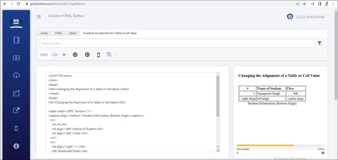Open the video player icon in the sidebar
The height and width of the screenshot is (160, 338).
pyautogui.click(x=16, y=58)
